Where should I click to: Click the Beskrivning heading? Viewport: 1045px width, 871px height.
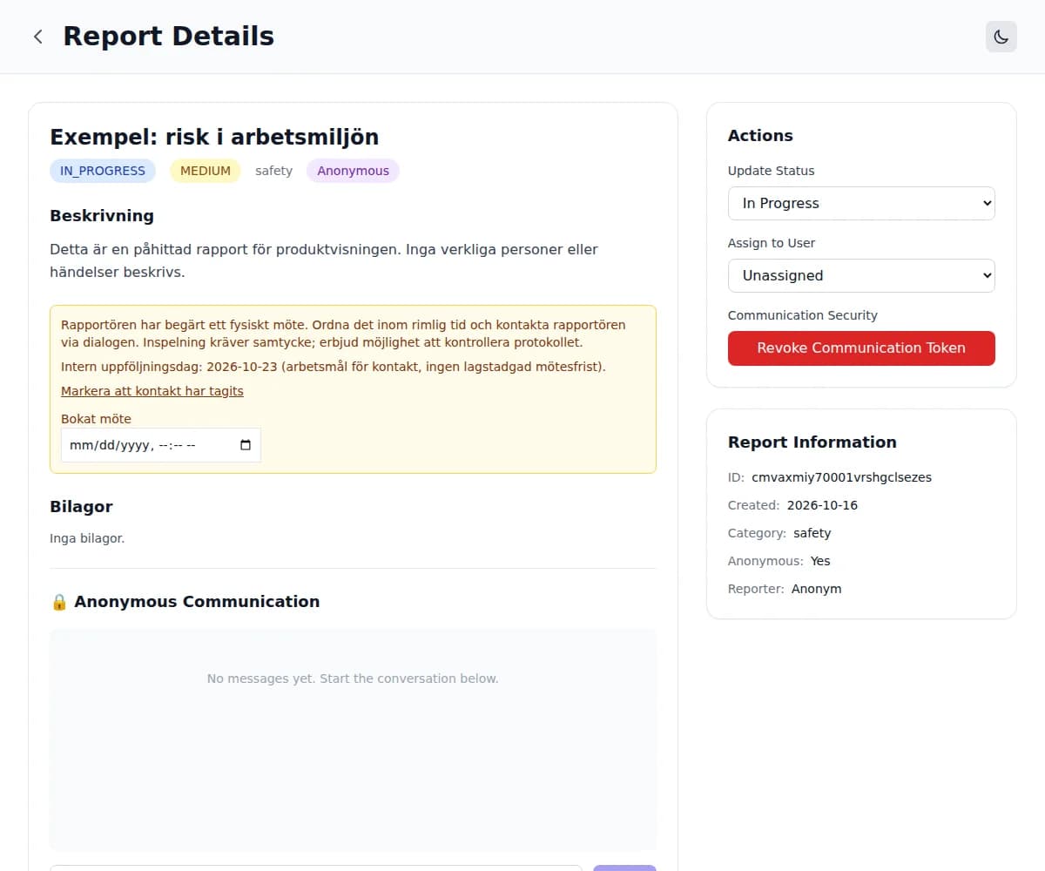pos(102,216)
